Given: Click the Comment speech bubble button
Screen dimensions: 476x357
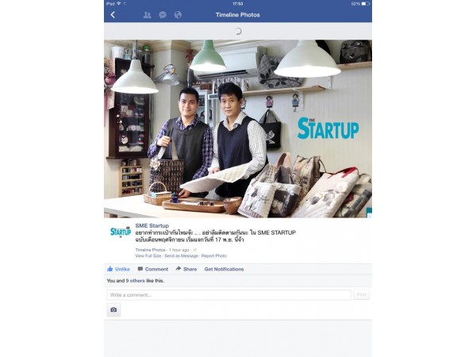Looking at the screenshot, I should coord(152,269).
